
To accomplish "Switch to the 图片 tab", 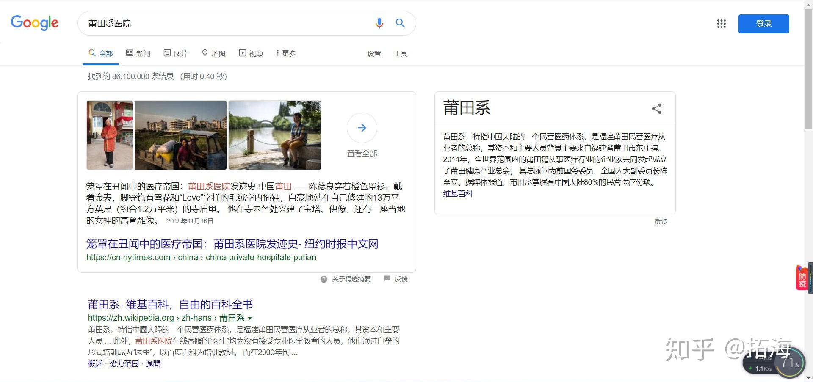I will [x=176, y=53].
